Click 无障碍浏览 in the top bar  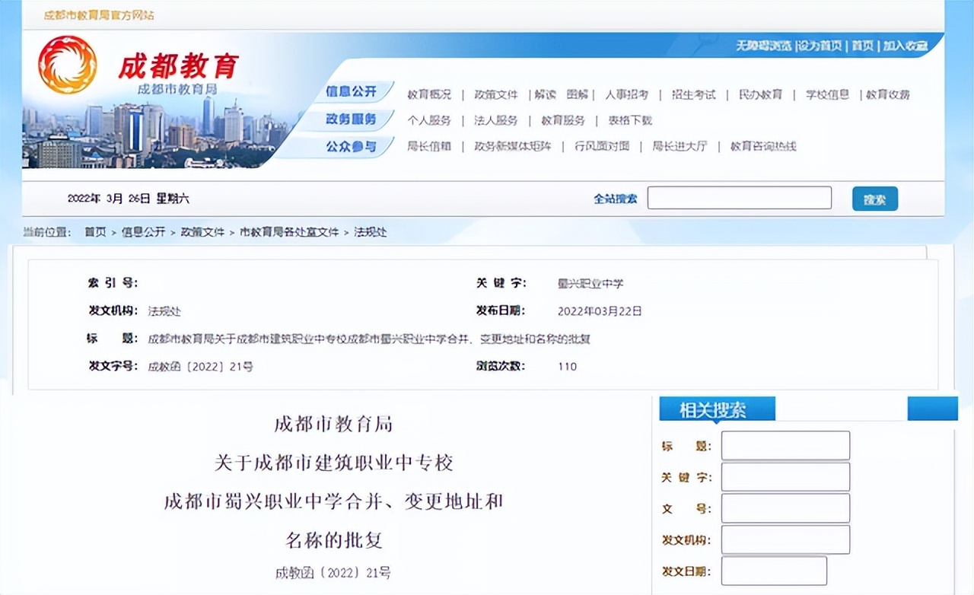click(x=763, y=46)
